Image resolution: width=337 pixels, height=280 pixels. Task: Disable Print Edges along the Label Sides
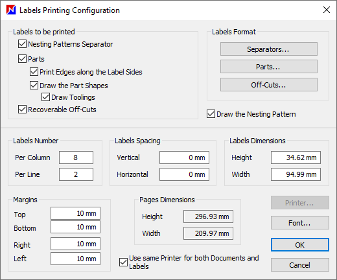[x=34, y=72]
